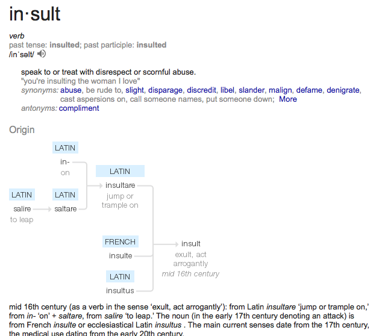This screenshot has height=336, width=376.
Task: Click the headword 'in·sult' title
Action: coord(35,14)
